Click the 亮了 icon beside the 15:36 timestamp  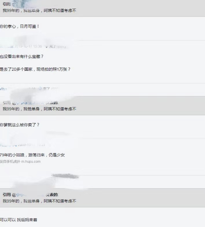pos(47,46)
